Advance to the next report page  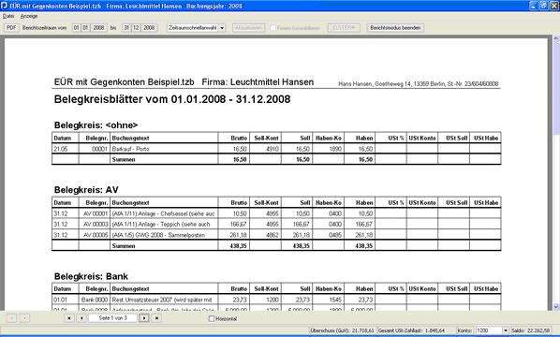tap(144, 318)
